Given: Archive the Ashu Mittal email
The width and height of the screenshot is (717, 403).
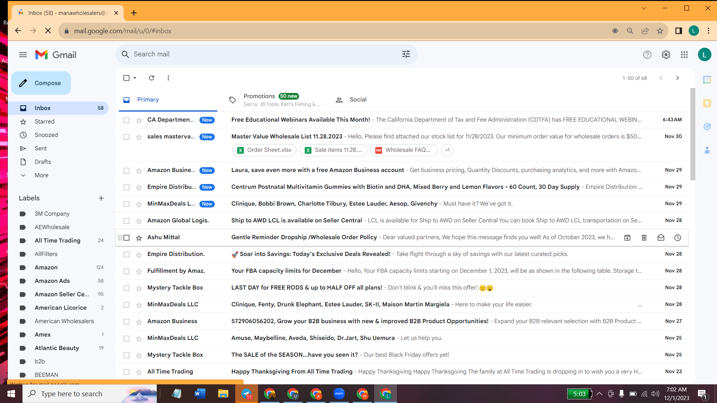Looking at the screenshot, I should [627, 238].
